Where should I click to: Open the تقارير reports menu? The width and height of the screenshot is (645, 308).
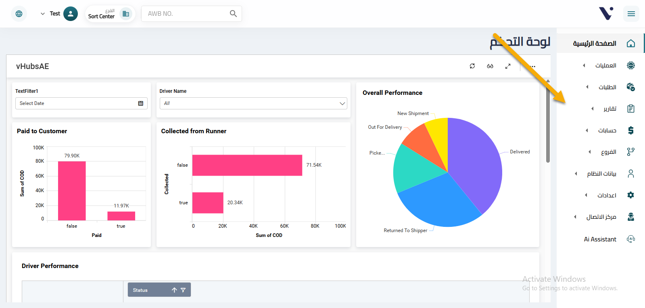610,109
